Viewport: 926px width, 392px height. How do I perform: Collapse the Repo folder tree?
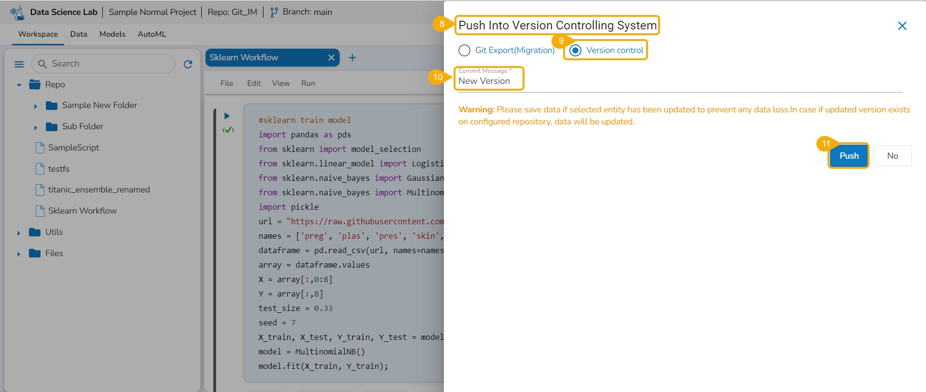click(x=19, y=85)
